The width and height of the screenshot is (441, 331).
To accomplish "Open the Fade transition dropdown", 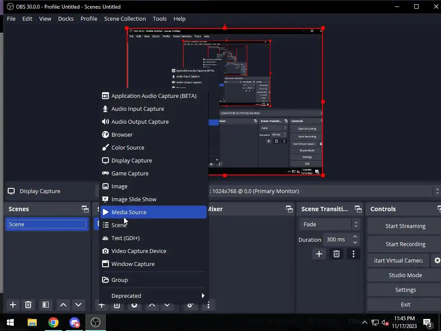I will 329,224.
